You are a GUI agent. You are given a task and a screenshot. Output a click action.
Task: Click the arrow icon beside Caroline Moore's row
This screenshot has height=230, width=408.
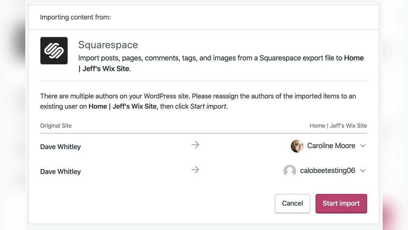point(195,145)
